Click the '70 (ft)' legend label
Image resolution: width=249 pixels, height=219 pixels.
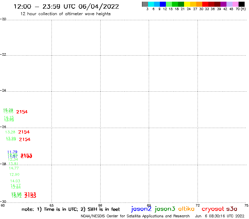241,9
